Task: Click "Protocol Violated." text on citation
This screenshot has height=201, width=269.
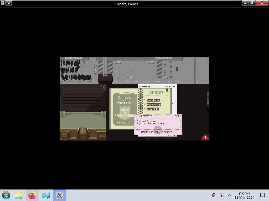Action: tap(146, 121)
